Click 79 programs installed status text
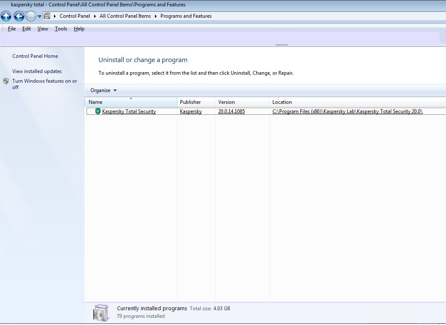Viewport: 446px width, 325px height. pyautogui.click(x=141, y=316)
